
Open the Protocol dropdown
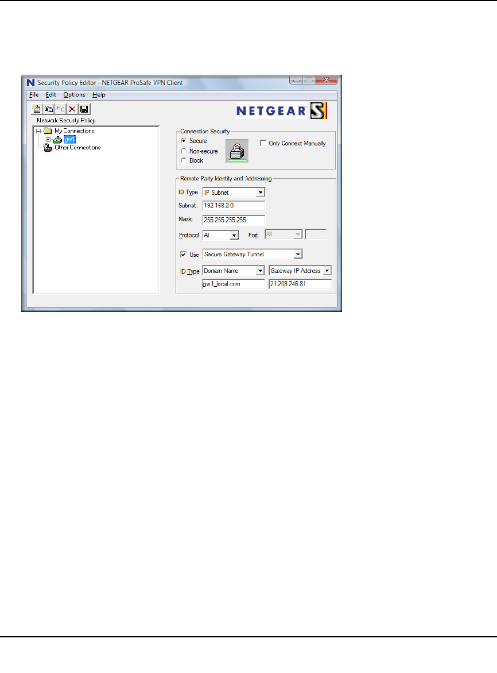234,235
